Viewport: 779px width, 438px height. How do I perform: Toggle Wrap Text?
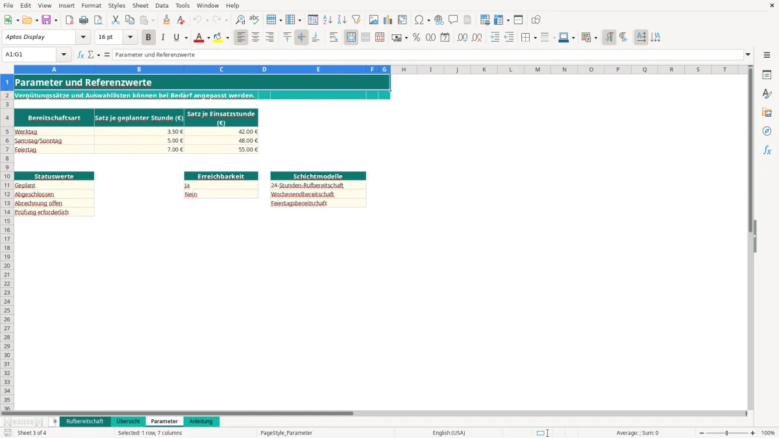pos(334,38)
